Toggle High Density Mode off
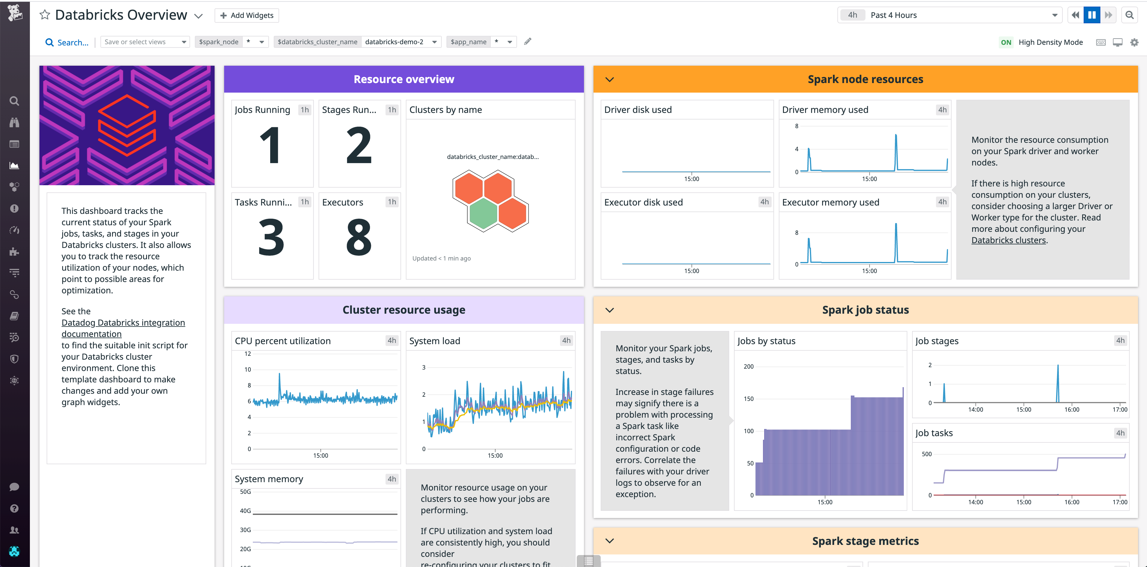The height and width of the screenshot is (567, 1147). 1006,42
